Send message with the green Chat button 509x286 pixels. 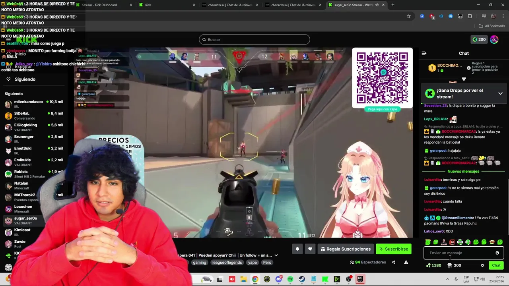[496, 265]
